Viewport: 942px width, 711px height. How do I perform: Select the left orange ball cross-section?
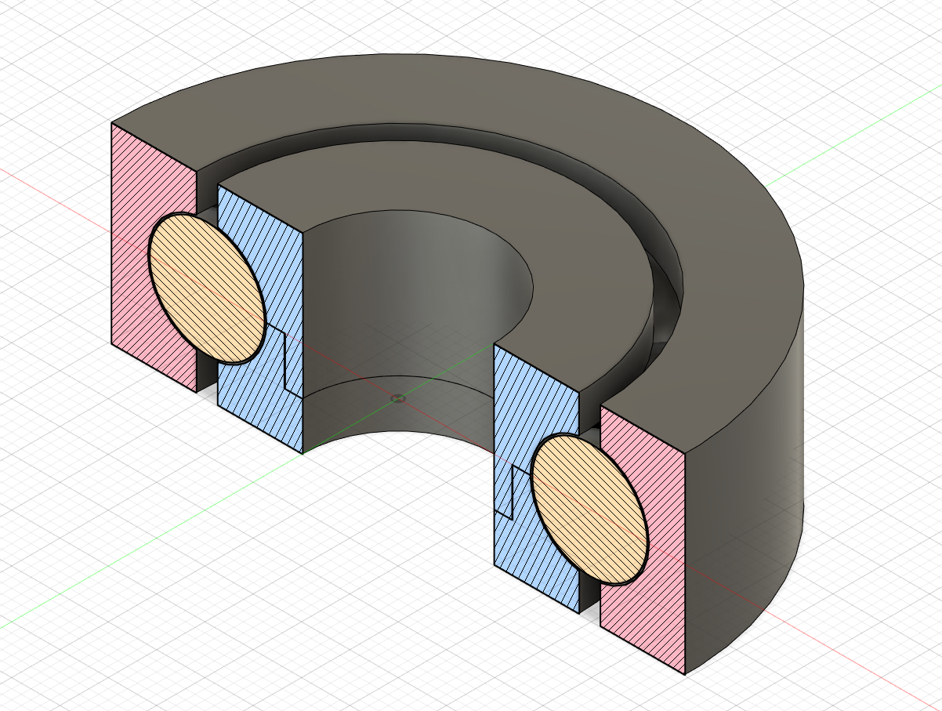[207, 288]
